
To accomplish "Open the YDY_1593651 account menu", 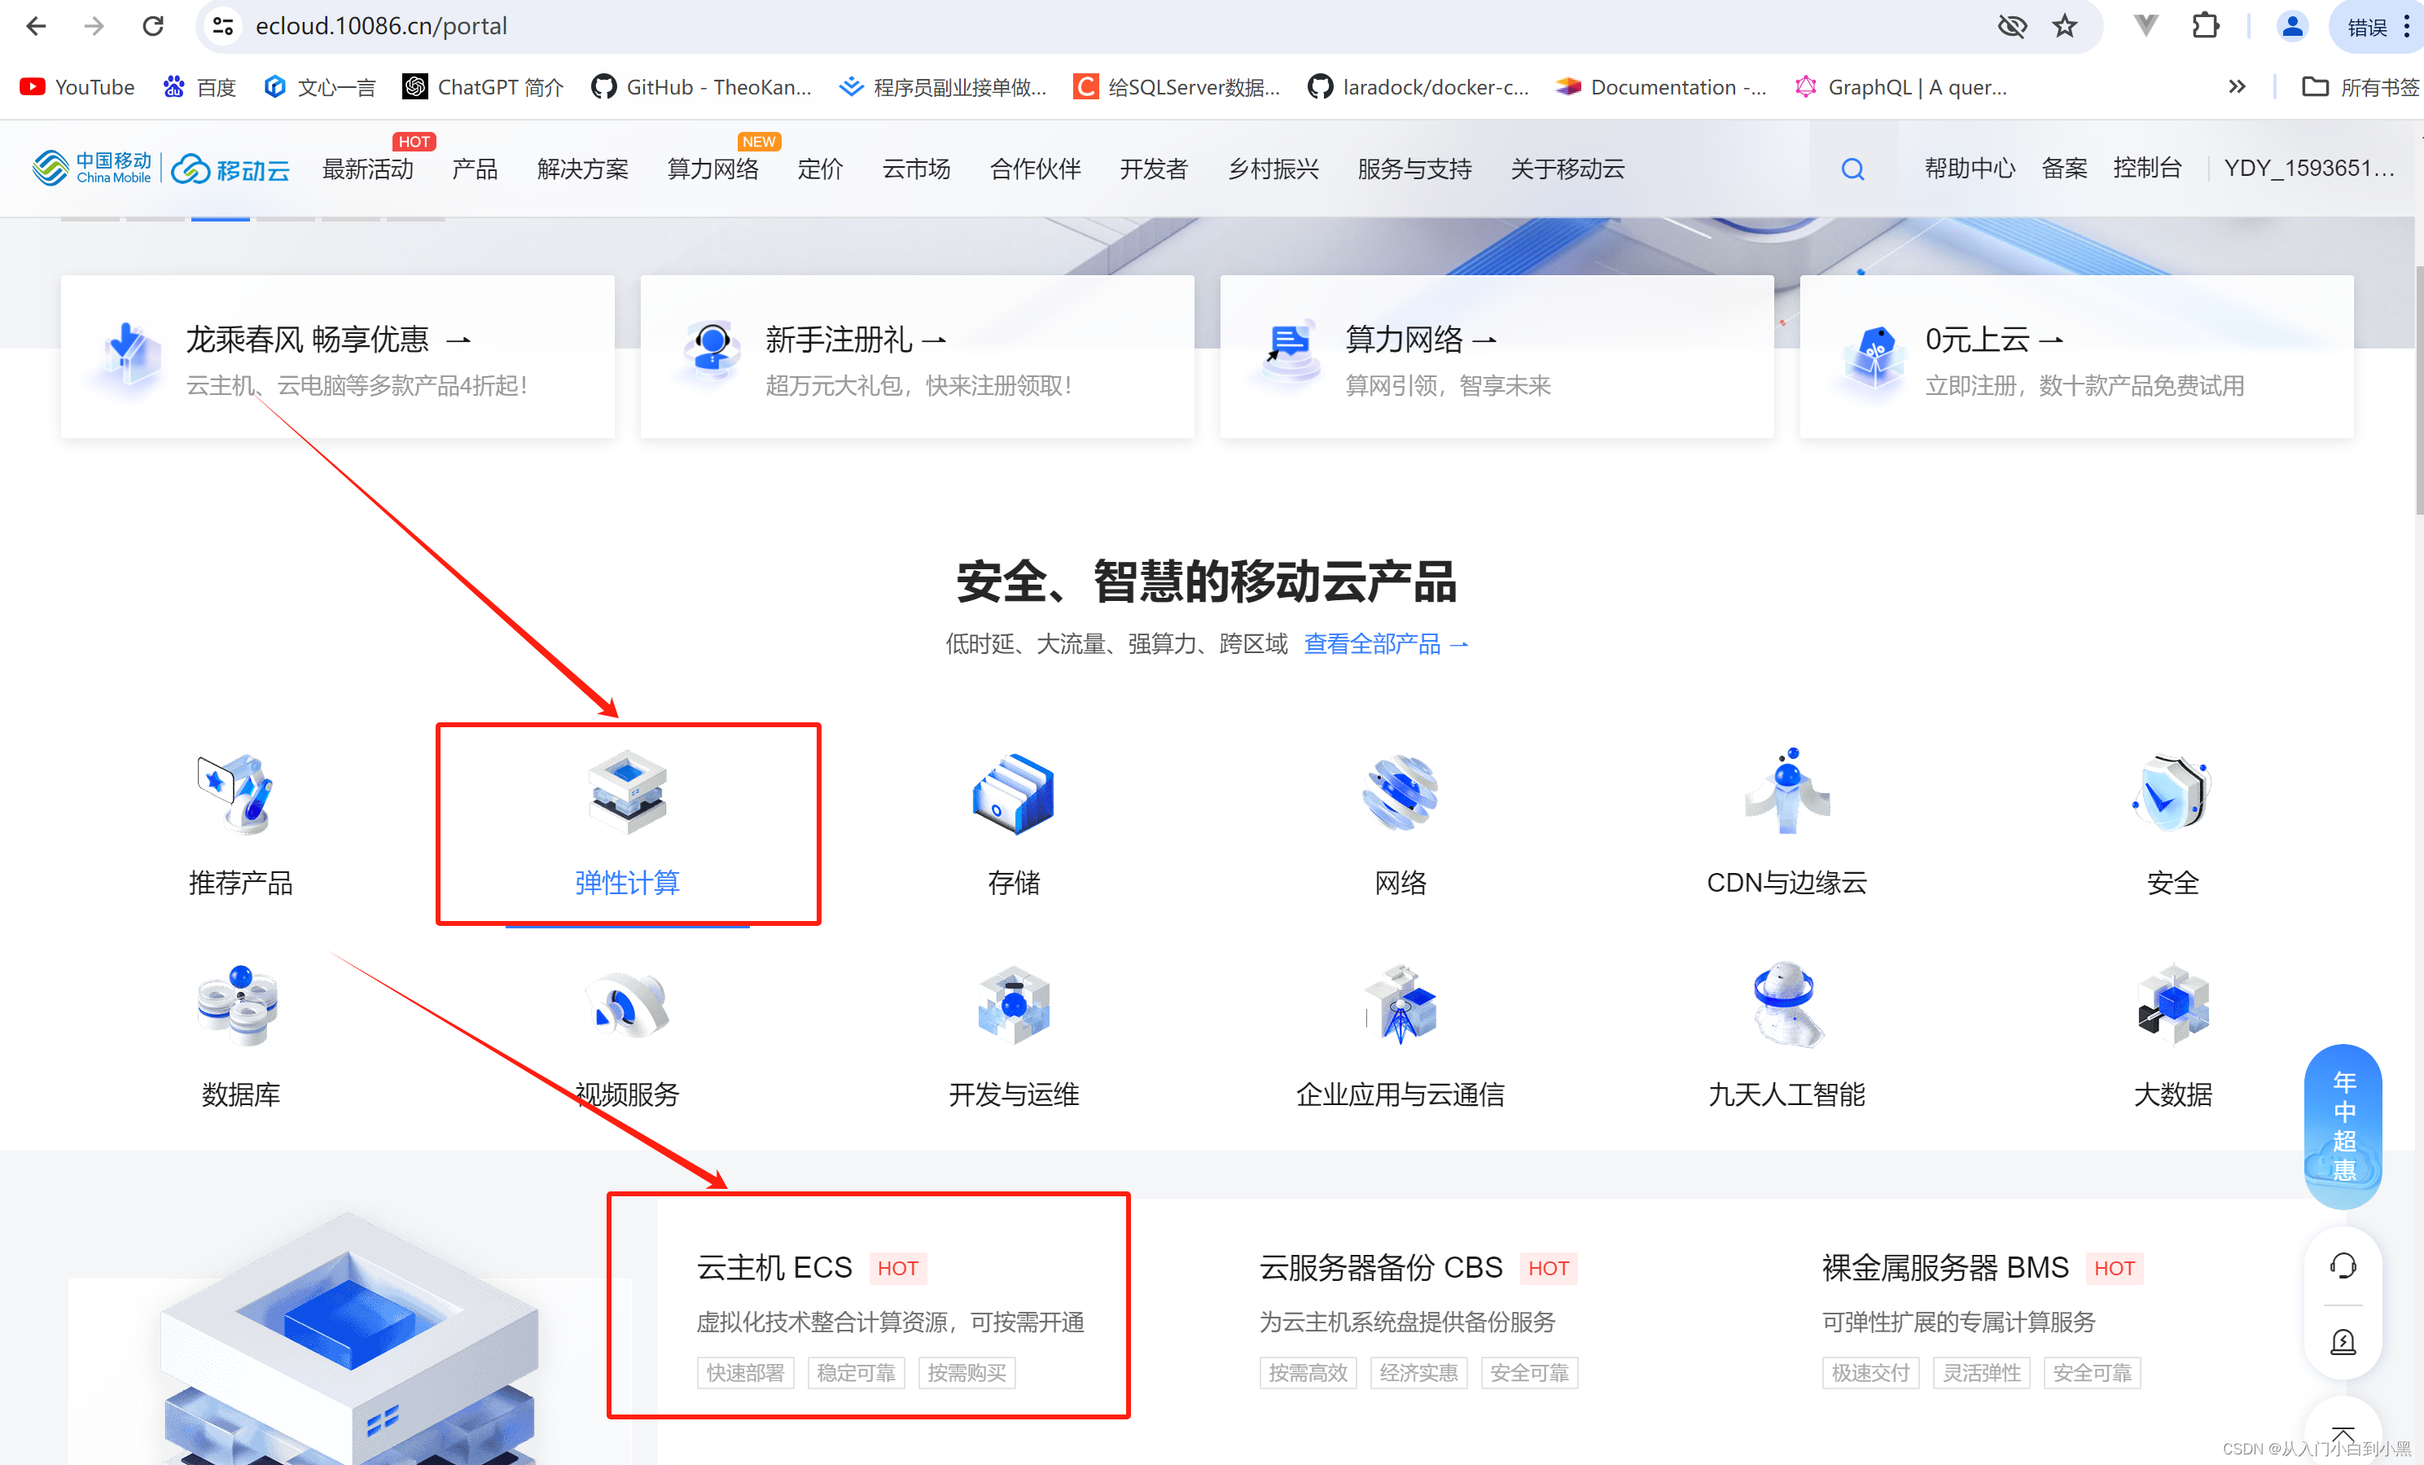I will coord(2308,169).
